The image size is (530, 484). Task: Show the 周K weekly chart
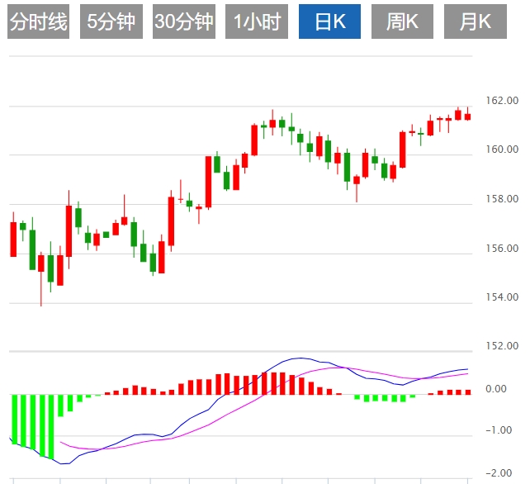point(402,21)
